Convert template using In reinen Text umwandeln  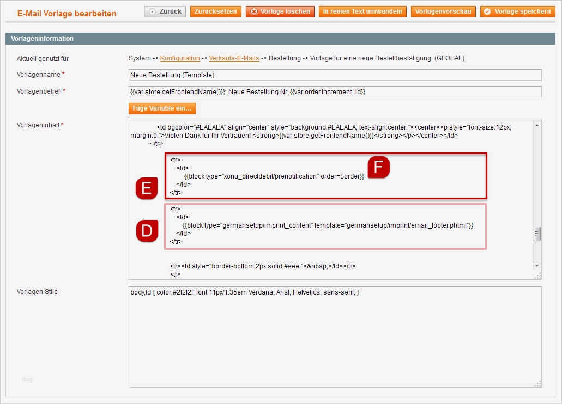(x=362, y=11)
